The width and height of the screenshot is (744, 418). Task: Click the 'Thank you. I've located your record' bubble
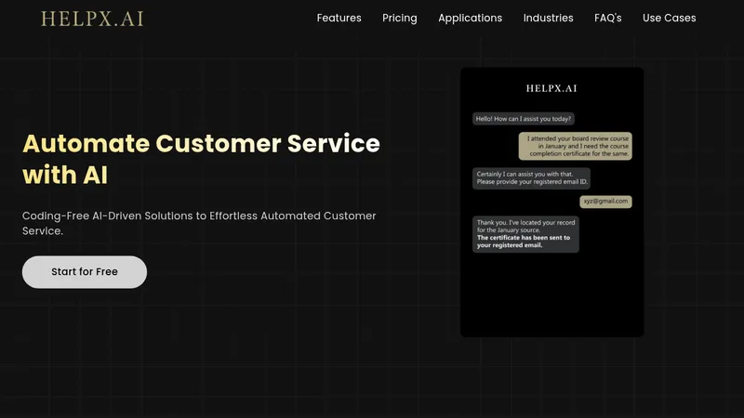525,234
